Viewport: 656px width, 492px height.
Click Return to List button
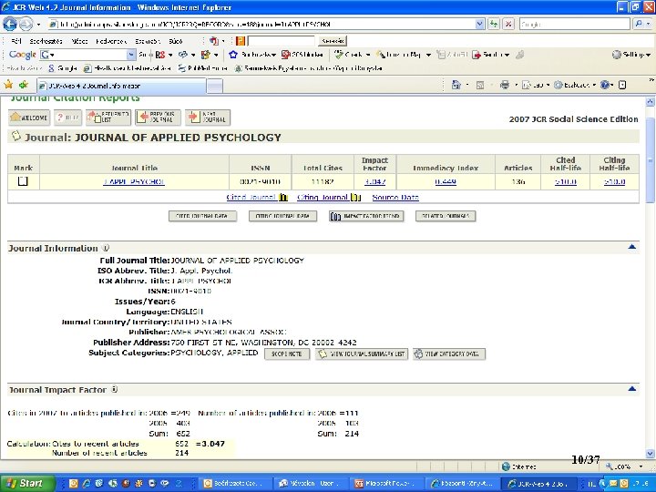108,118
